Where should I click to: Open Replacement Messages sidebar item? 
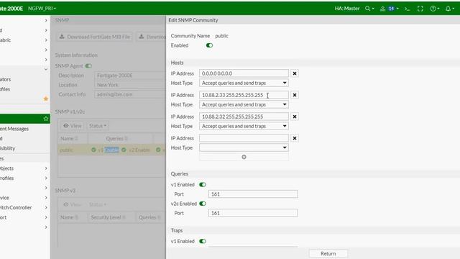[x=14, y=129]
